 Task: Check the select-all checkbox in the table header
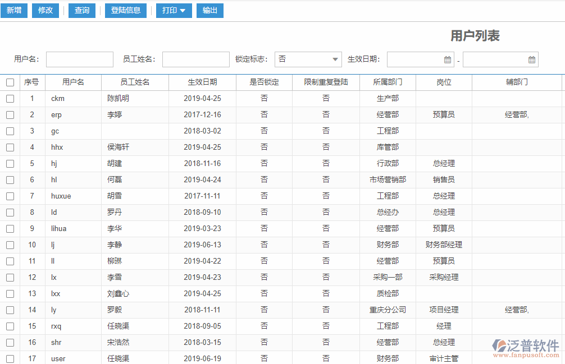[x=10, y=82]
